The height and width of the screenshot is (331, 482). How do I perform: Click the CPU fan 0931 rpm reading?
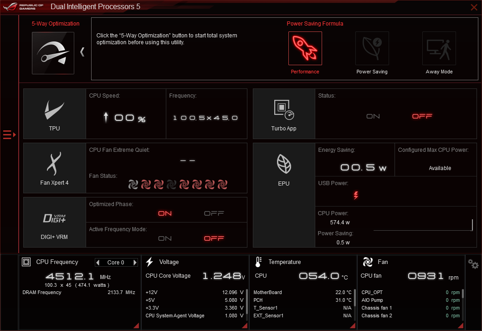433,276
